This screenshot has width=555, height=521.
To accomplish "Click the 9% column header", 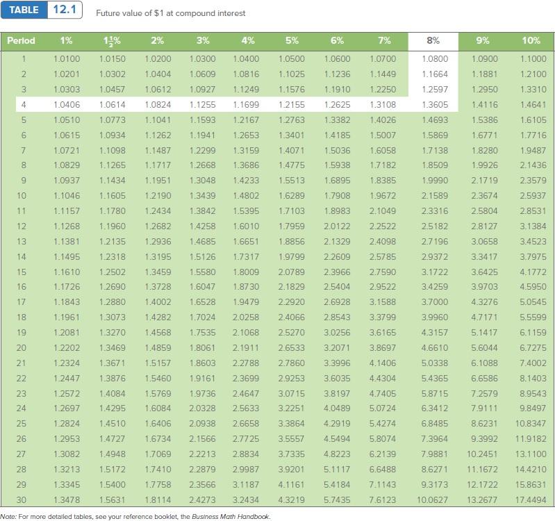I will pos(483,41).
